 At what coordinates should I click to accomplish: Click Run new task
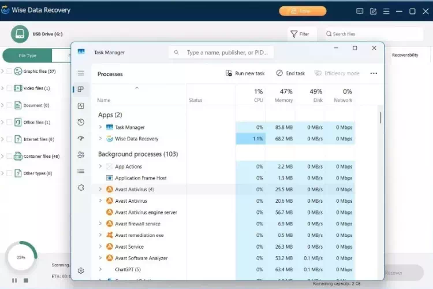point(245,73)
